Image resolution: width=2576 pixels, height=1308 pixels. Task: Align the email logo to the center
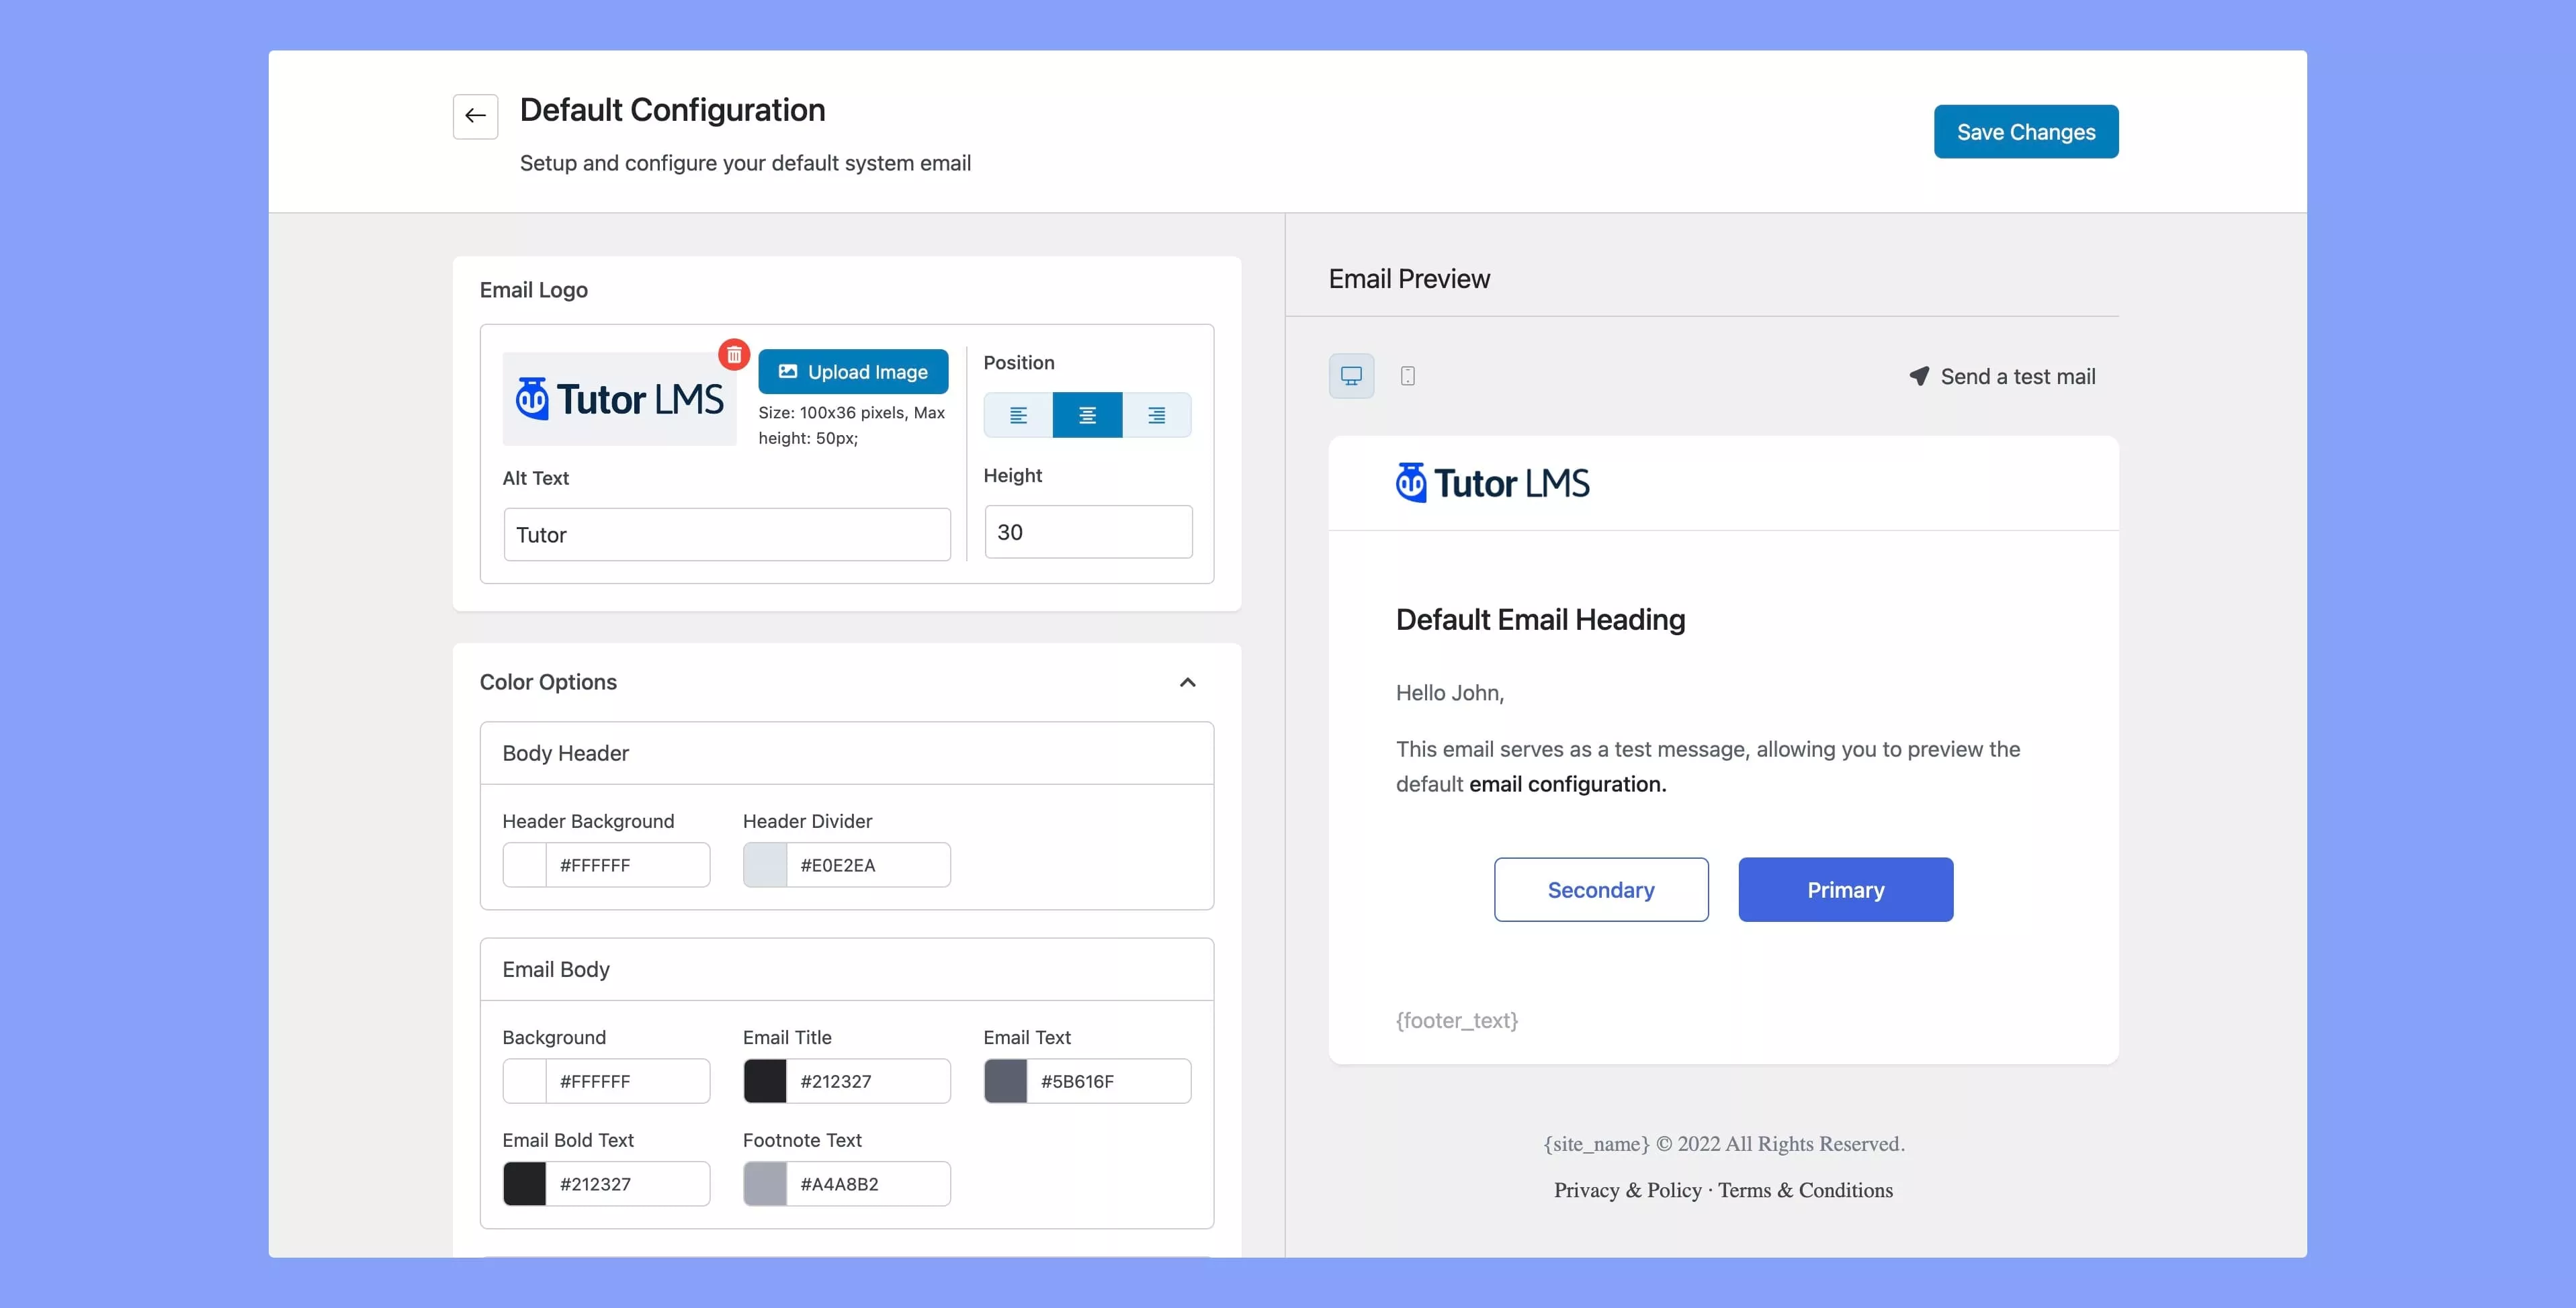coord(1087,415)
